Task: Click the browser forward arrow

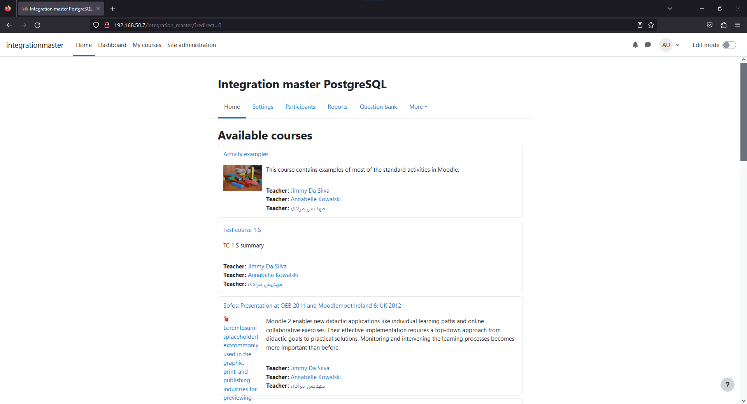Action: [x=23, y=25]
